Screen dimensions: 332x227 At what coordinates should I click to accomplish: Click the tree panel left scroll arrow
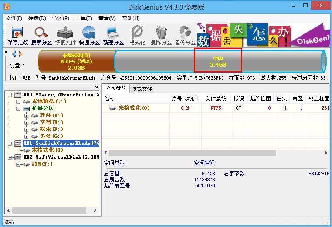point(8,210)
